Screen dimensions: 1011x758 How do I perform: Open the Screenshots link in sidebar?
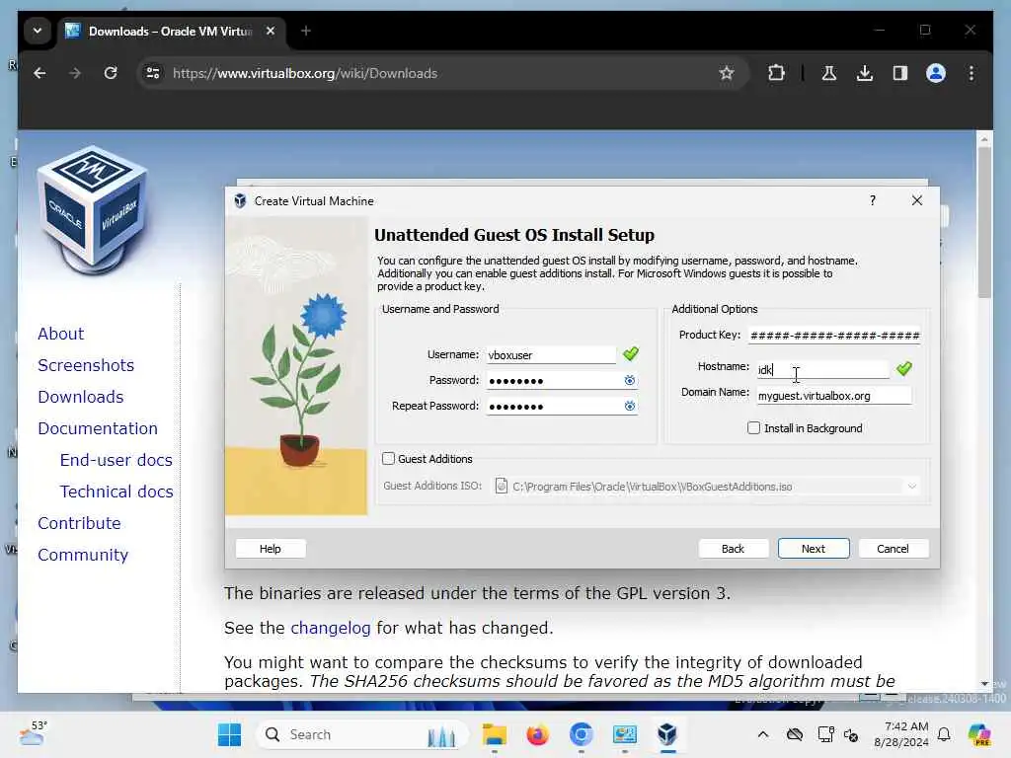86,365
